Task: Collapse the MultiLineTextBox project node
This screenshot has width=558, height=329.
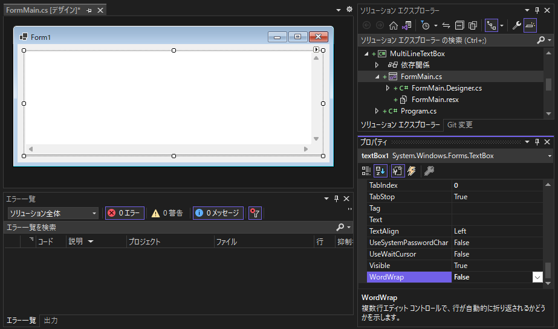Action: [x=366, y=54]
